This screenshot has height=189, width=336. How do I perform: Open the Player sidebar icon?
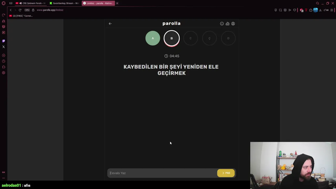click(3, 55)
